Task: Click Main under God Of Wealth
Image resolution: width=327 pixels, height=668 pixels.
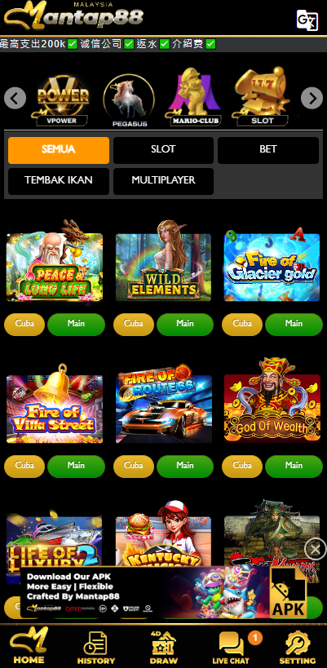Action: tap(294, 466)
